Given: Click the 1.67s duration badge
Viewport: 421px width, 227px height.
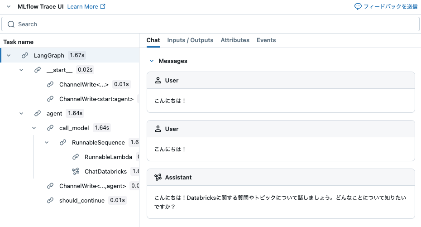Looking at the screenshot, I should [77, 55].
